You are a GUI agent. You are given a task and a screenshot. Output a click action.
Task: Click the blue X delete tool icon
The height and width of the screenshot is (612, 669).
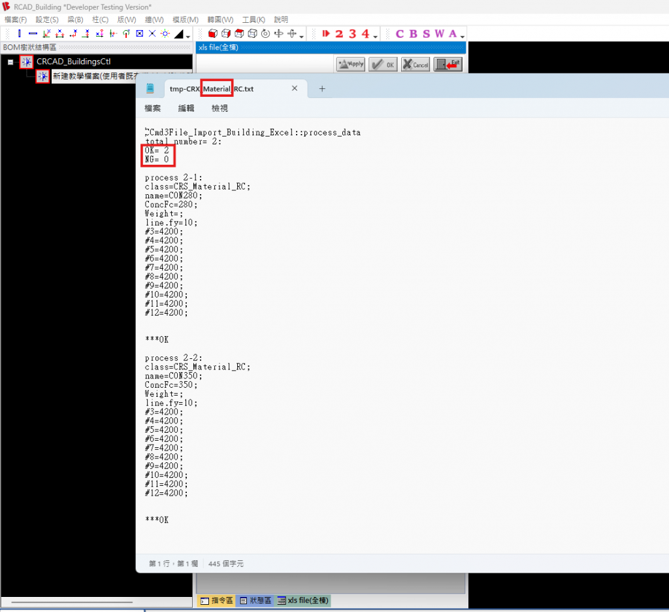[x=152, y=33]
